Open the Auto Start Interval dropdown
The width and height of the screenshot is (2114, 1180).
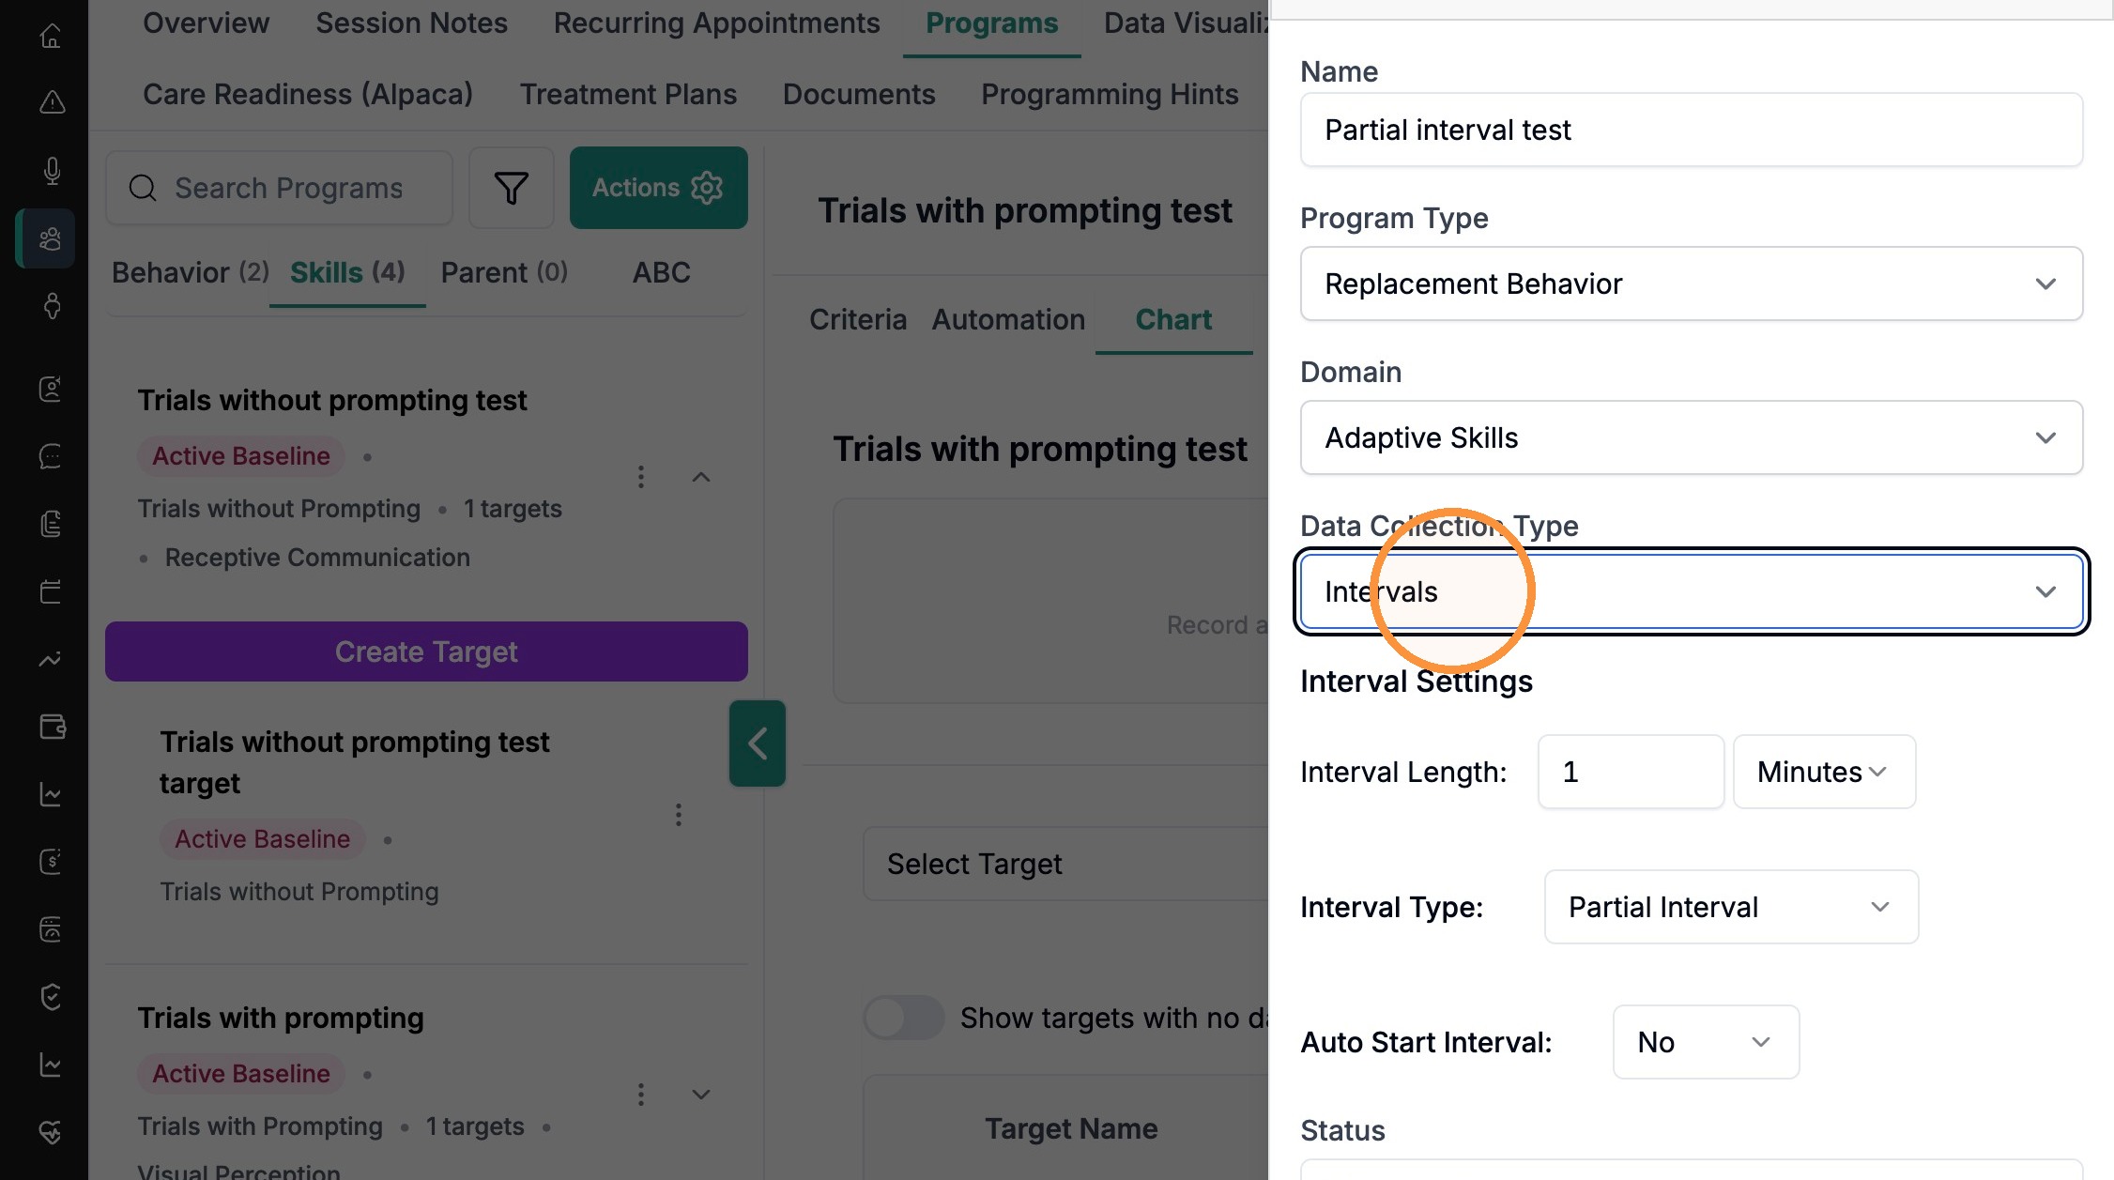pos(1706,1042)
